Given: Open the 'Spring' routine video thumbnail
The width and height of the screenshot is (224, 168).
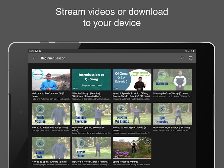Looking at the screenshot, I should coord(132,148).
